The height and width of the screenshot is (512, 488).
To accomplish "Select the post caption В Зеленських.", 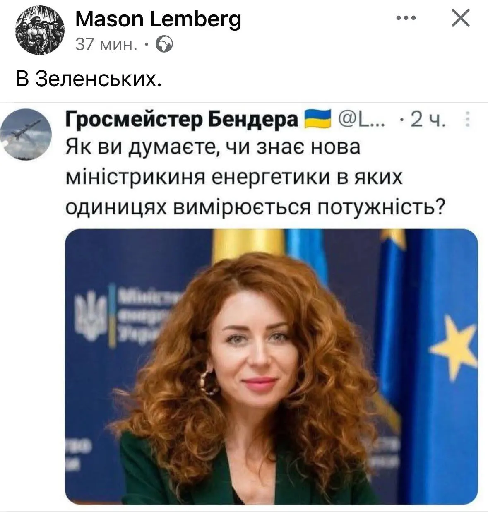I will click(x=88, y=79).
